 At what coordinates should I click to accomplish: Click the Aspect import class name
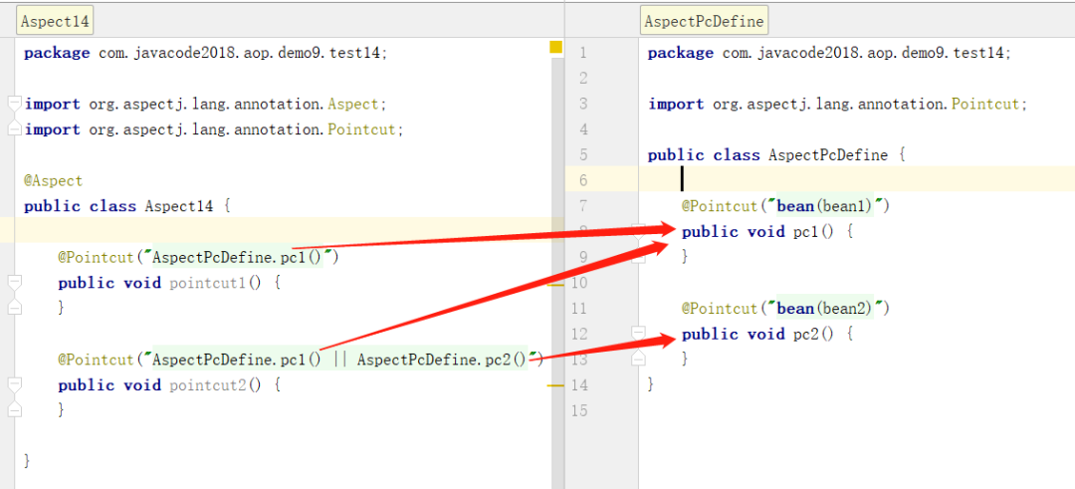[353, 105]
